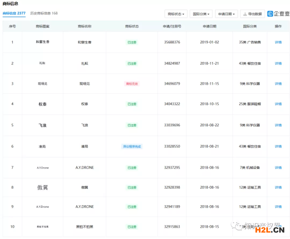The width and height of the screenshot is (290, 239).
Task: Switch to the 商标信息 2377 tab
Action: (14, 13)
